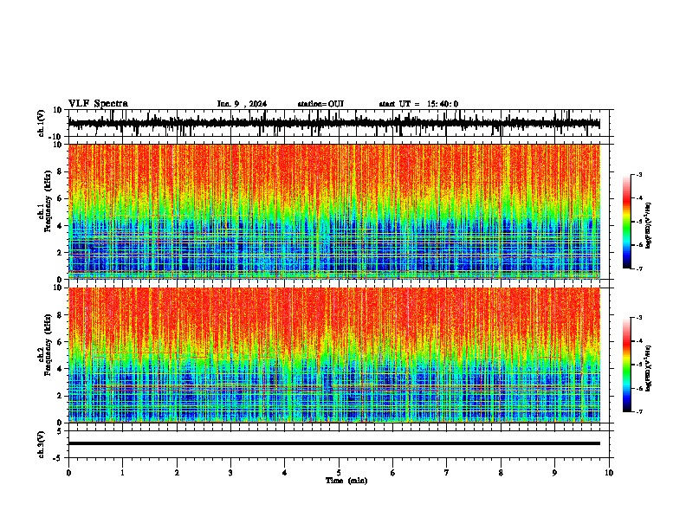Click the ch.2 PSD color bar
This screenshot has height=530, width=686.
(627, 365)
